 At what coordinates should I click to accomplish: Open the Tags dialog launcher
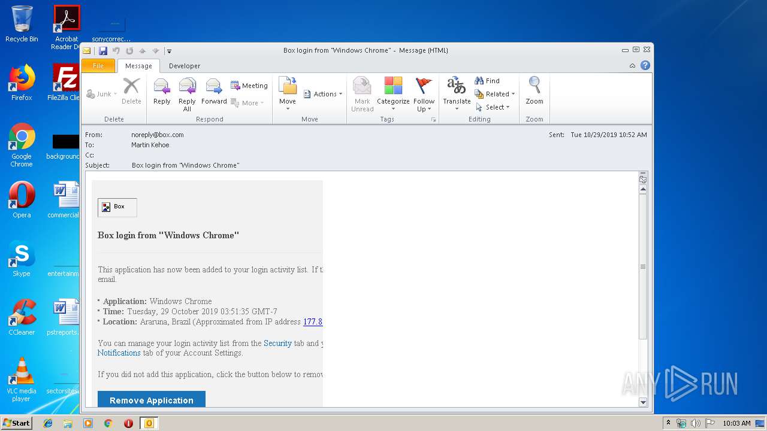[433, 120]
